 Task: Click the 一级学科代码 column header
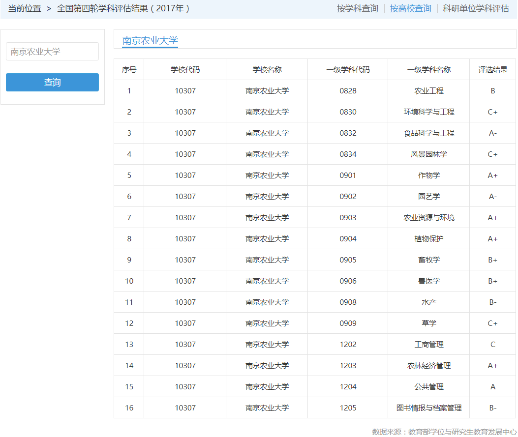(348, 70)
